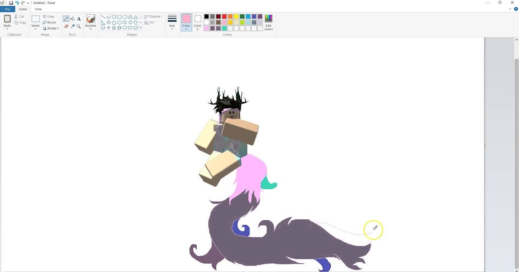Select the Color picker eyedropper tool

coord(72,26)
